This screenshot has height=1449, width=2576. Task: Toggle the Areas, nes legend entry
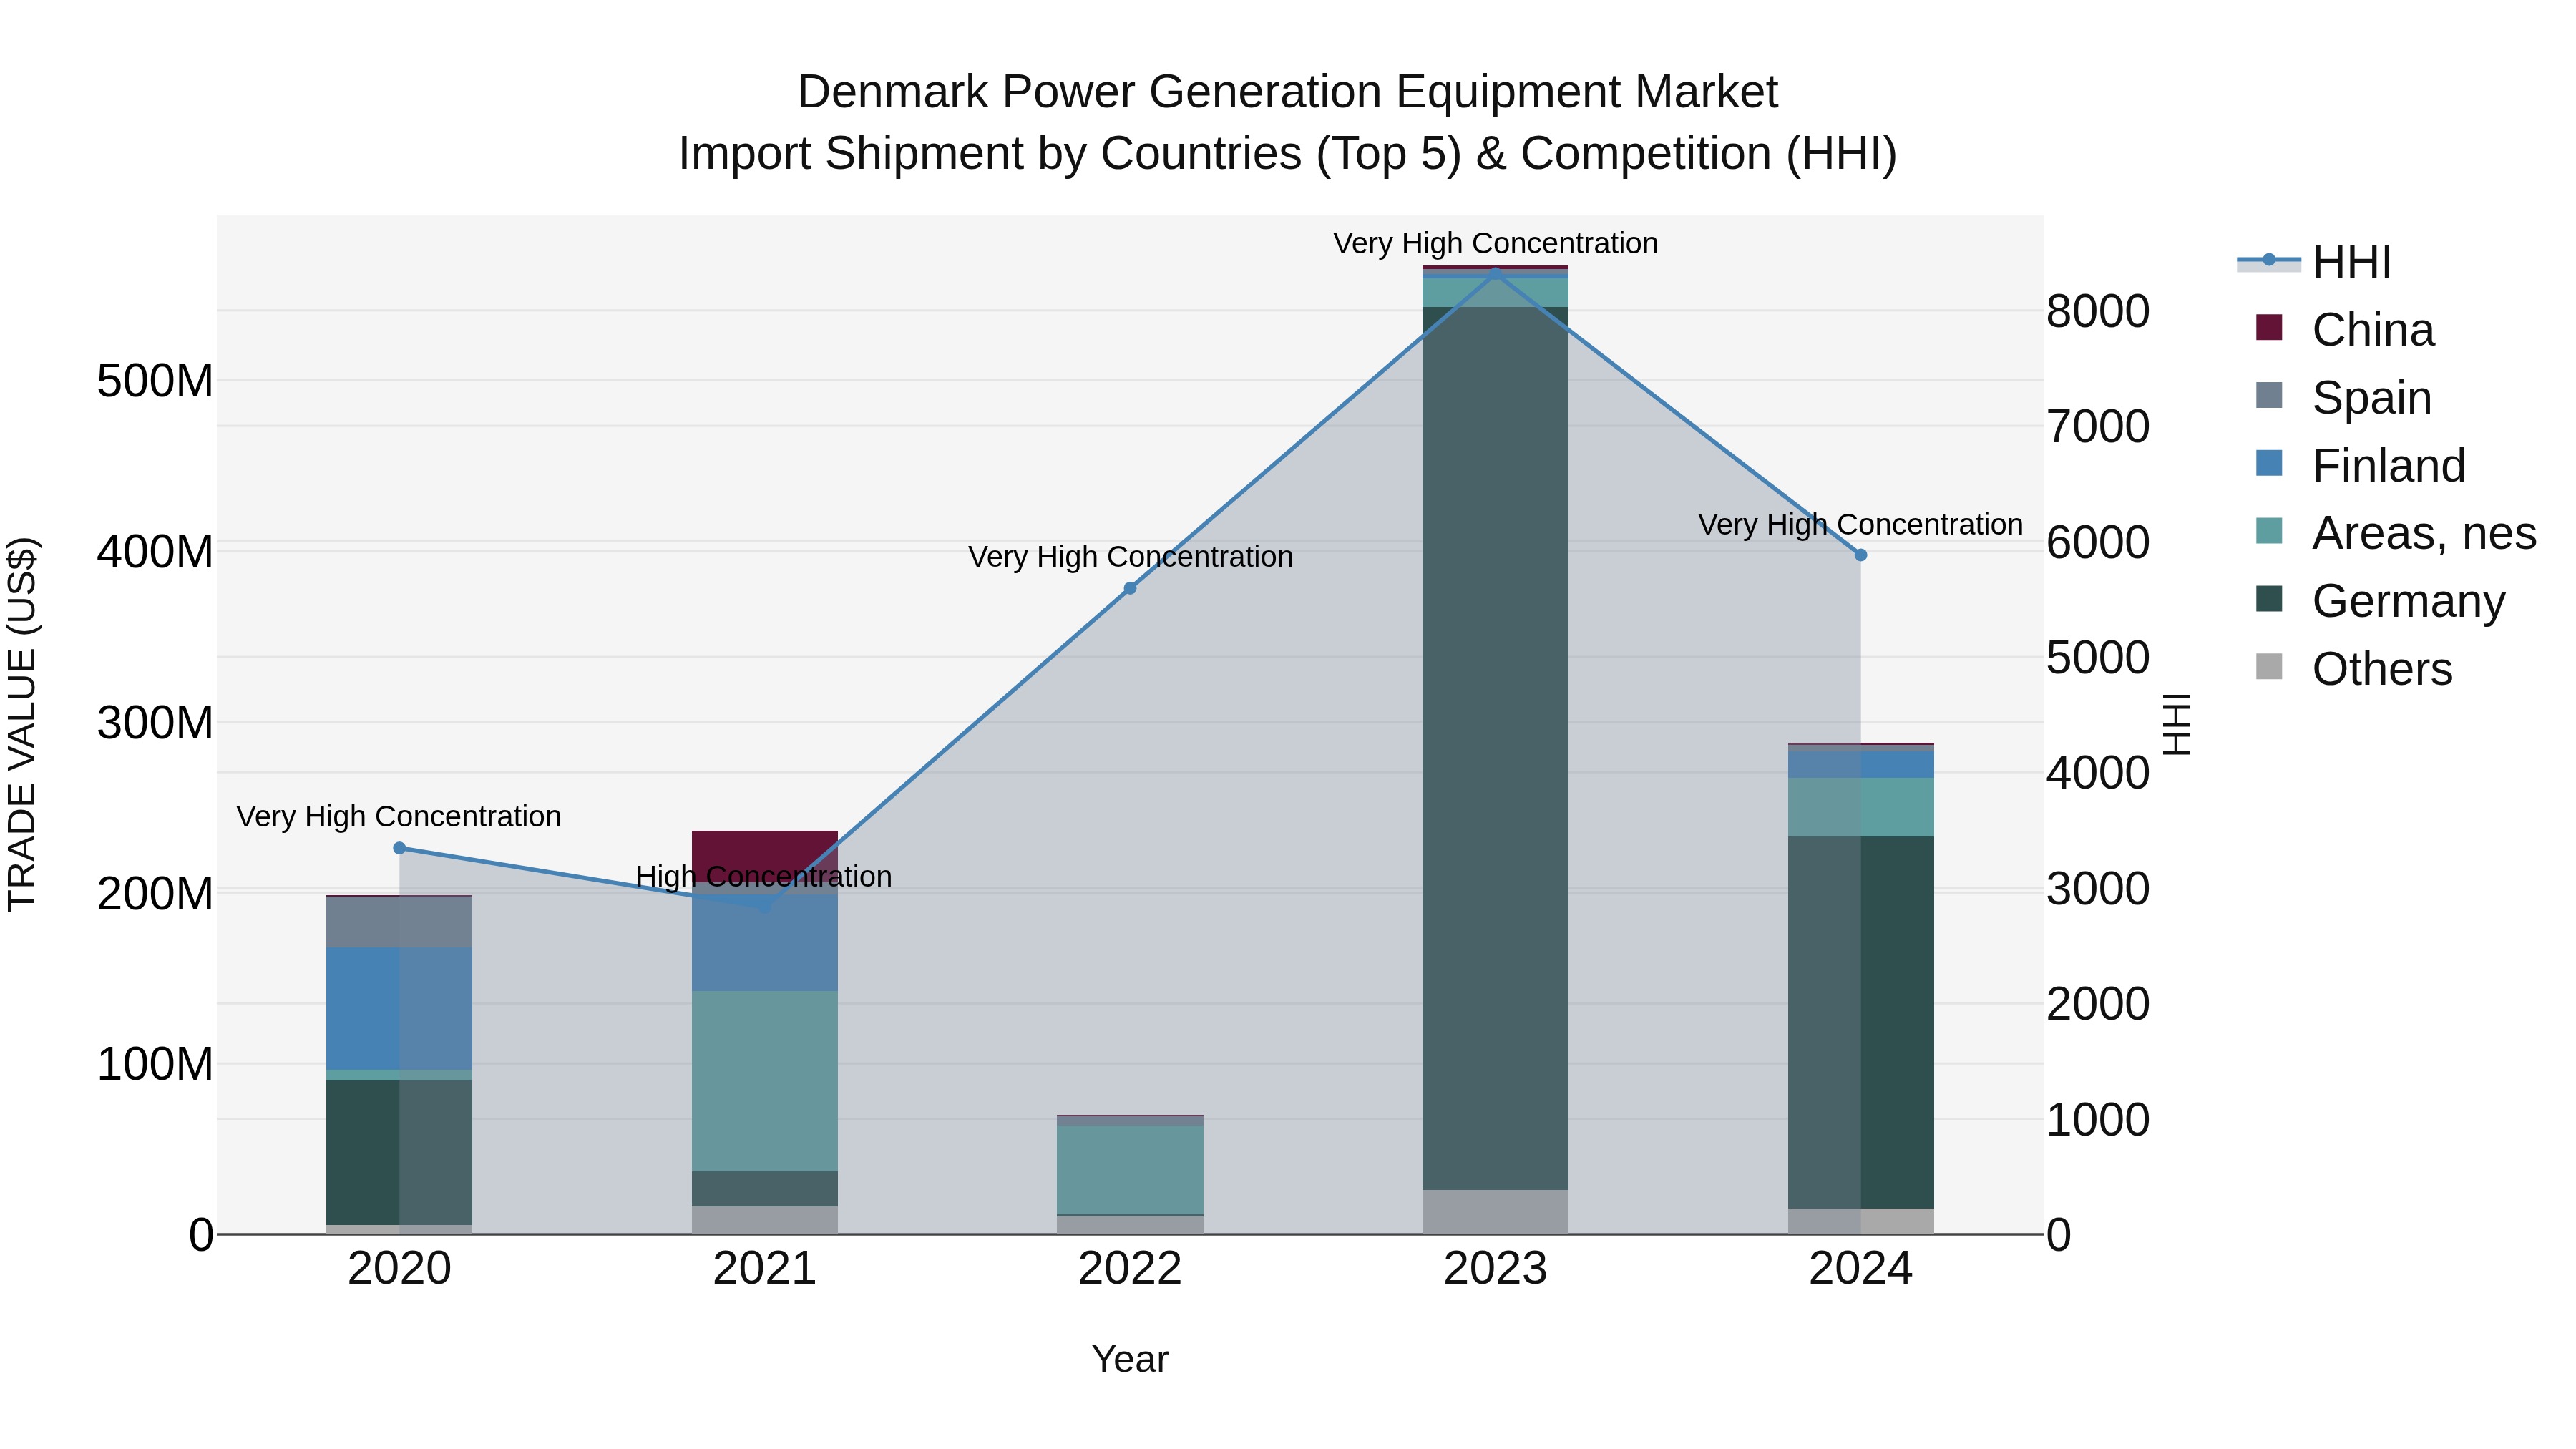pyautogui.click(x=2396, y=533)
